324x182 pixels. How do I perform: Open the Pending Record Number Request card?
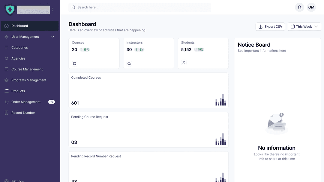pos(148,166)
